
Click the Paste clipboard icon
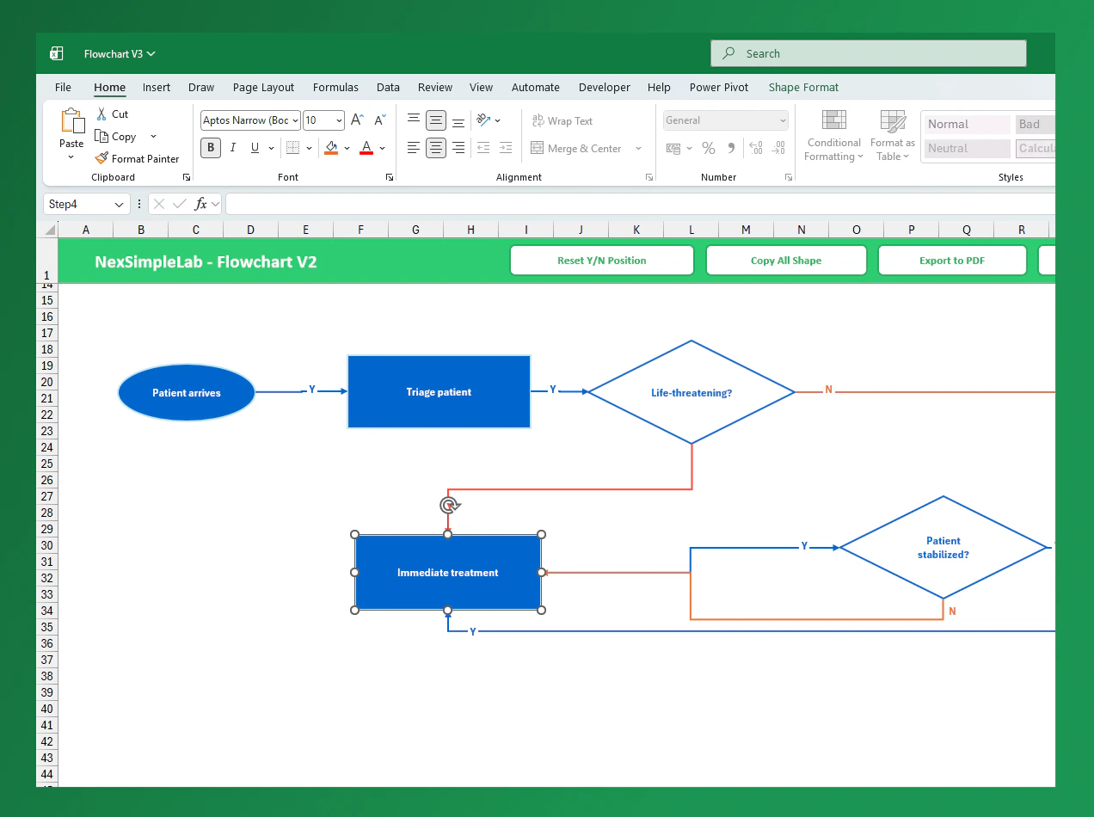(71, 122)
